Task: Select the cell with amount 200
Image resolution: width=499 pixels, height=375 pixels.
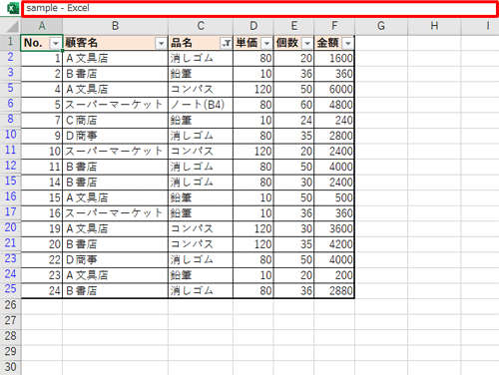Action: coord(334,275)
